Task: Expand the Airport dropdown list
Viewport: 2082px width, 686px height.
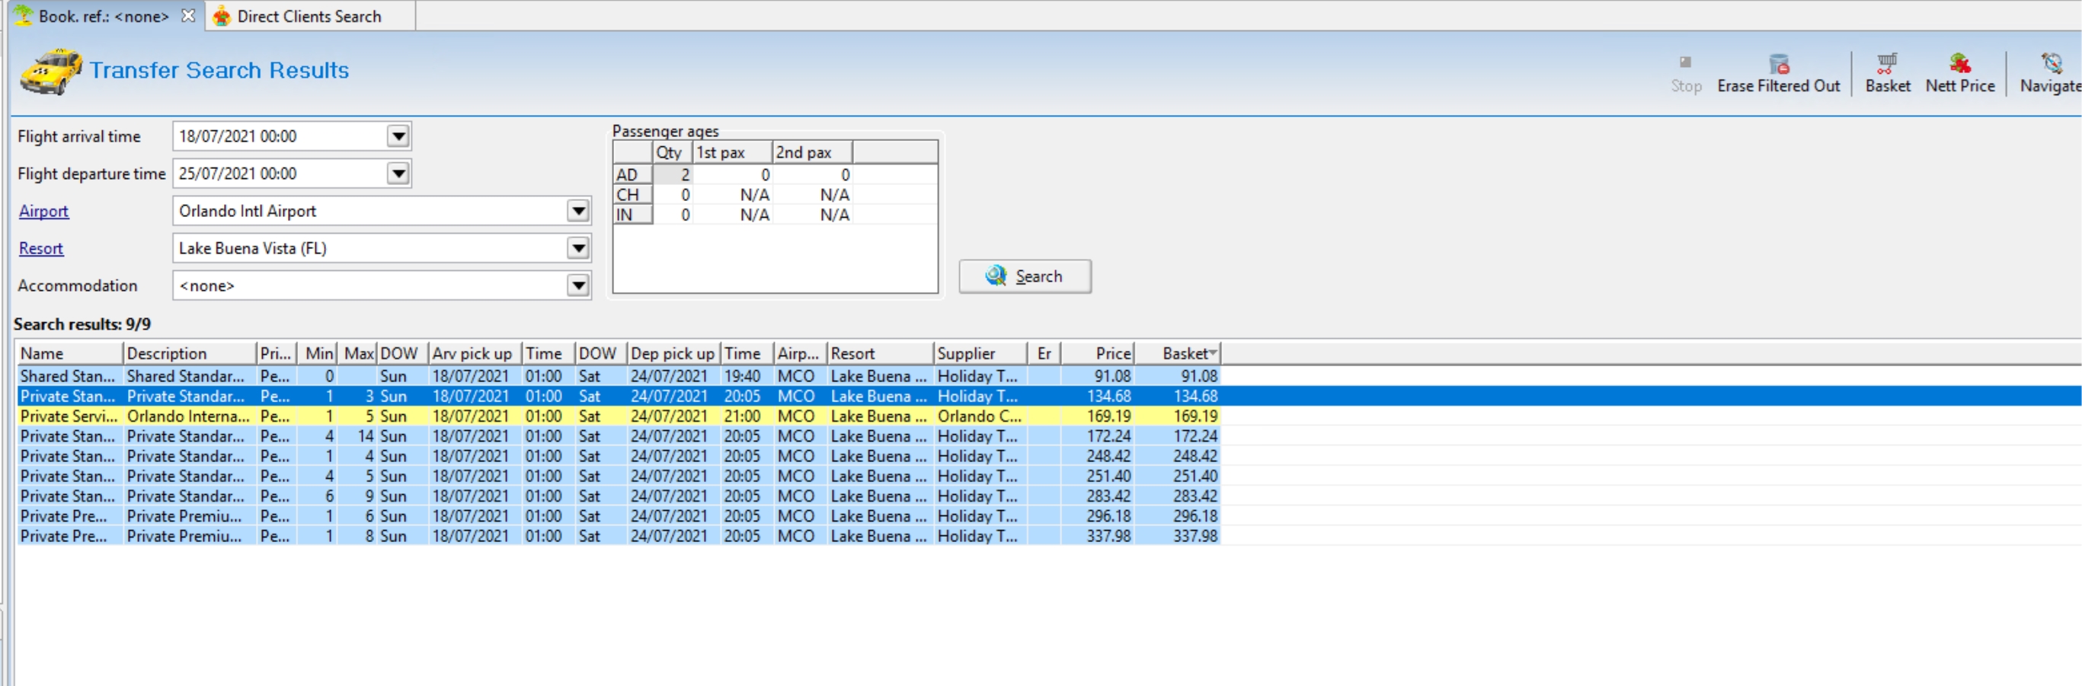Action: [x=578, y=211]
